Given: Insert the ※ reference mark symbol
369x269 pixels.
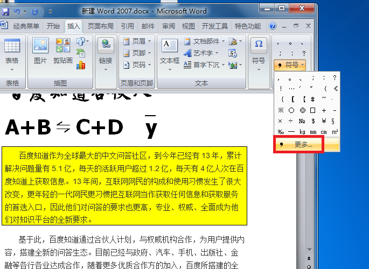Looking at the screenshot, I should [281, 110].
